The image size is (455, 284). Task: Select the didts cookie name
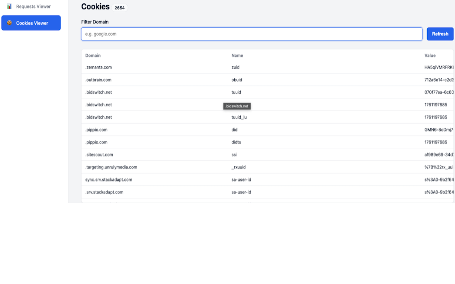pyautogui.click(x=236, y=142)
